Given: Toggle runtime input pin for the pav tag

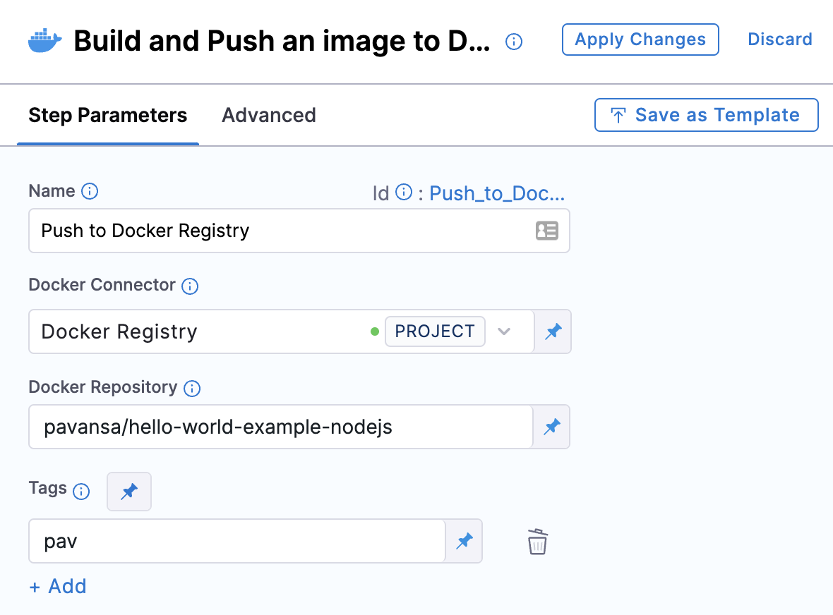Looking at the screenshot, I should 465,541.
